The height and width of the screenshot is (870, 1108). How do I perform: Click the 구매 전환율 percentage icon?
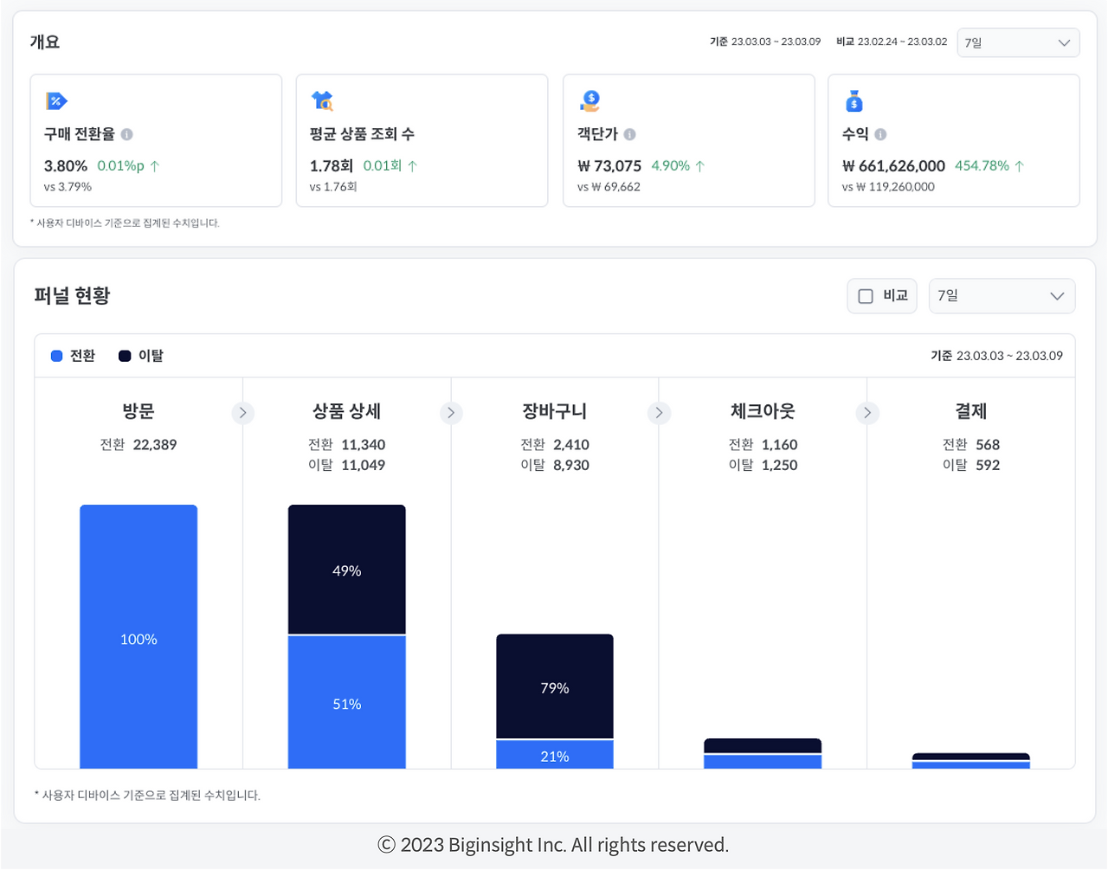coord(56,101)
